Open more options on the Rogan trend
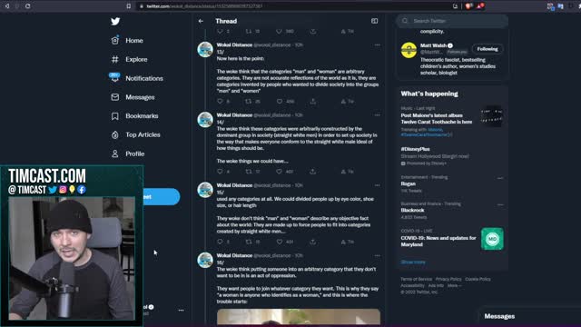Viewport: 581px width, 327px height. coord(500,178)
